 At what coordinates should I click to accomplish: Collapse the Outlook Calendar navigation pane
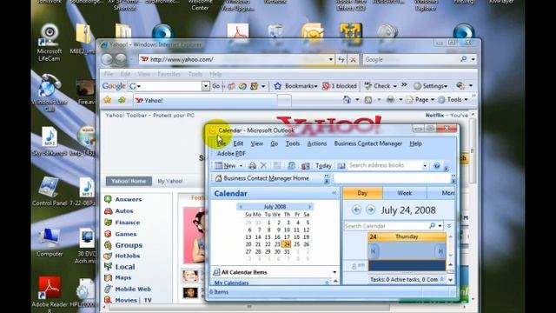click(x=334, y=193)
